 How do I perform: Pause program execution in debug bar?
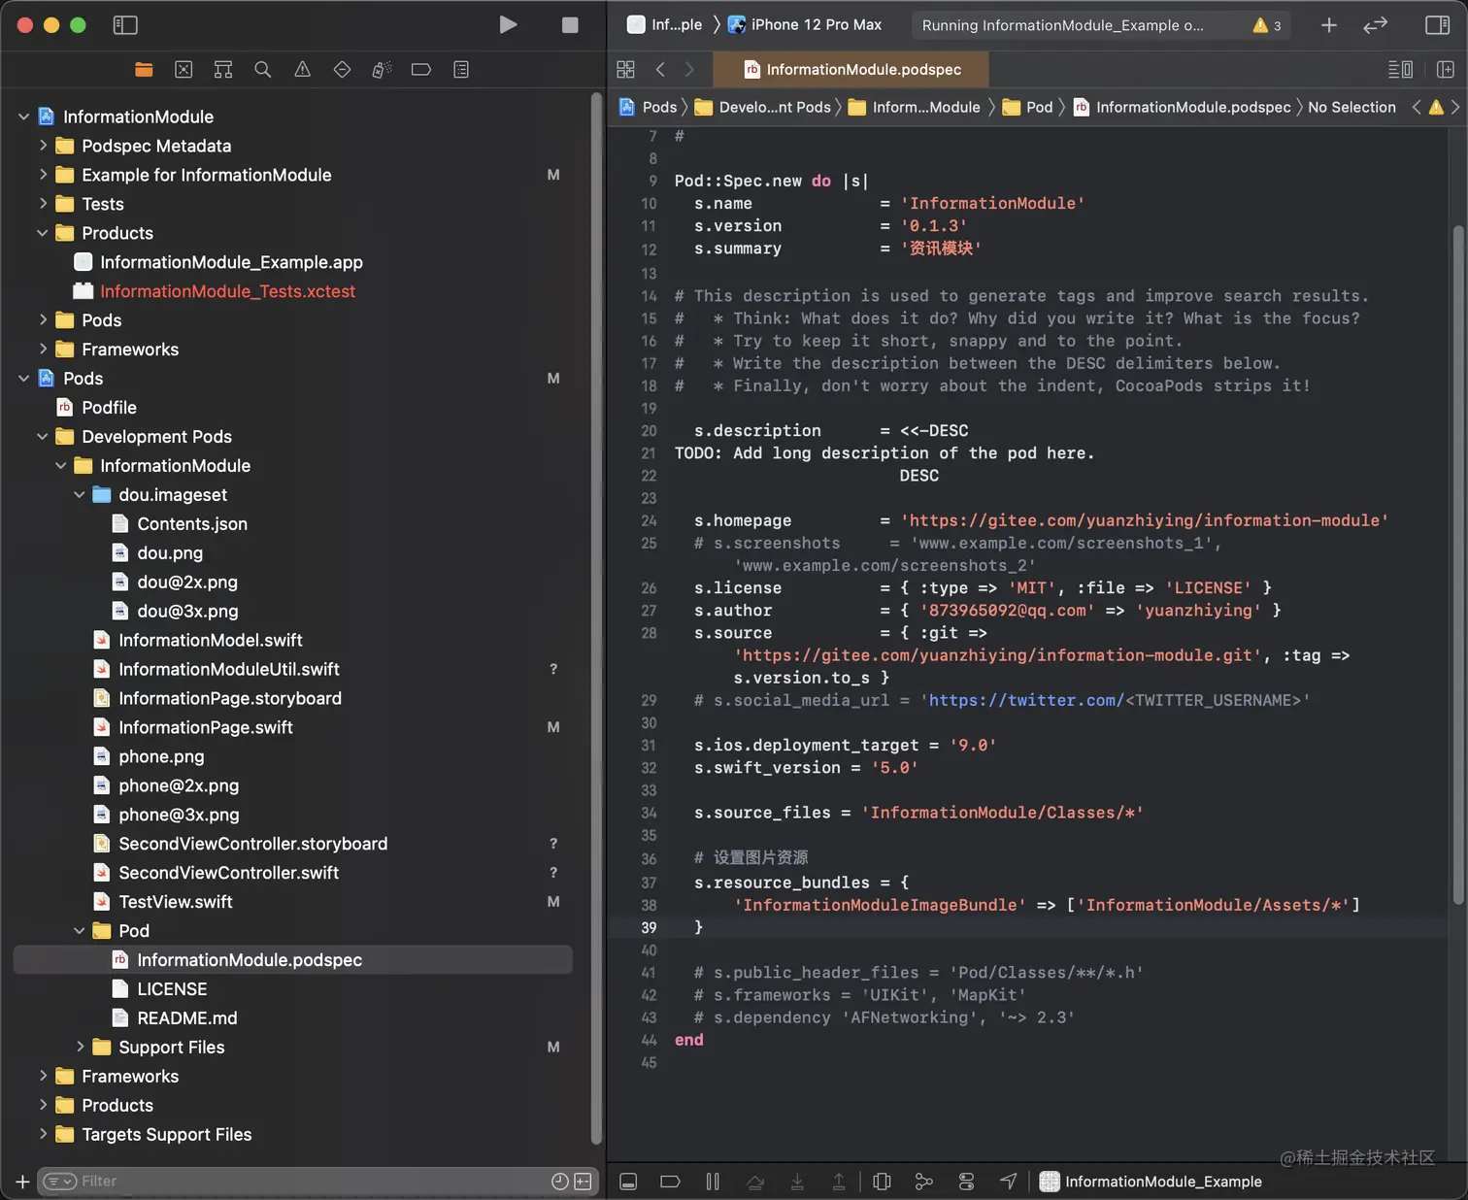pos(713,1182)
